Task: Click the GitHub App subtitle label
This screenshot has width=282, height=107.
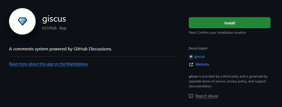Action: pos(54,28)
